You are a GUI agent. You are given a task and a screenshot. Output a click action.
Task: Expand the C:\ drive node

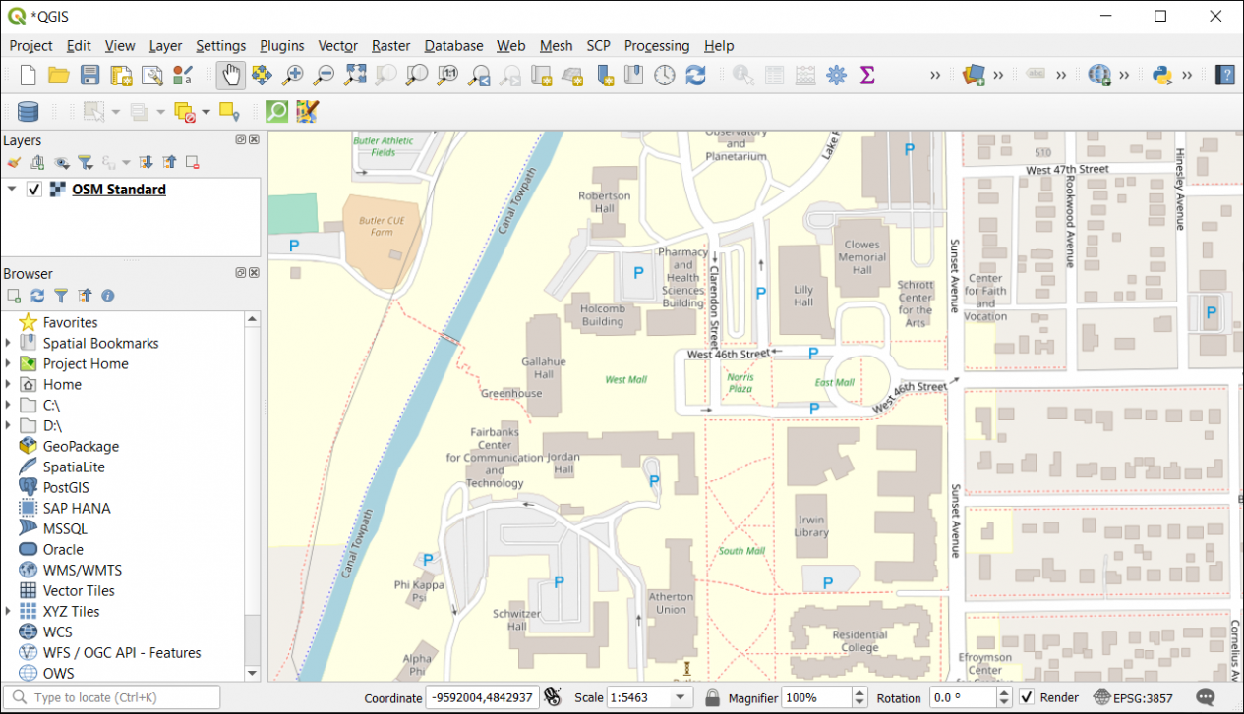click(8, 405)
